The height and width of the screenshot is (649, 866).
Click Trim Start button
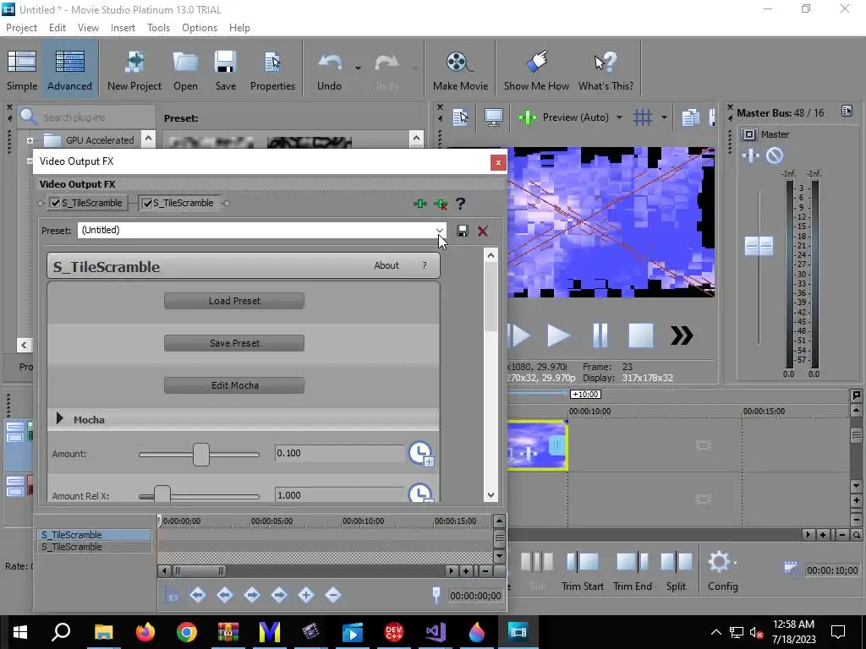582,571
